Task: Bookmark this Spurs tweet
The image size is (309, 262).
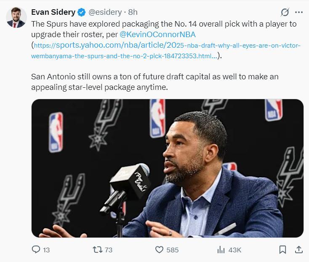Action: pyautogui.click(x=283, y=250)
